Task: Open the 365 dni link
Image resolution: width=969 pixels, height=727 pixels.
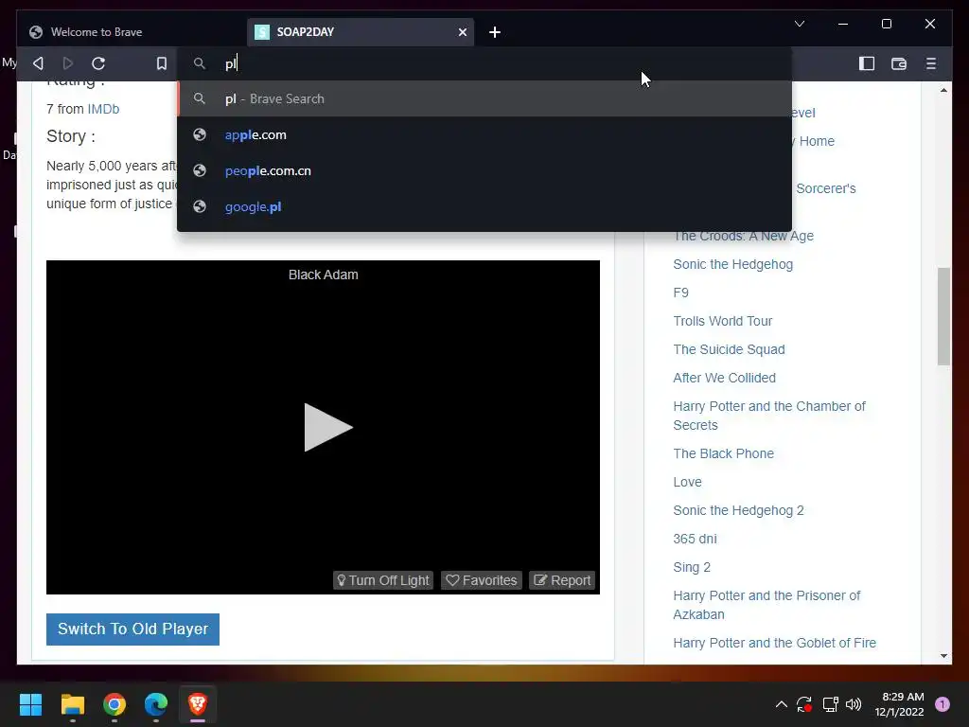Action: (x=695, y=539)
